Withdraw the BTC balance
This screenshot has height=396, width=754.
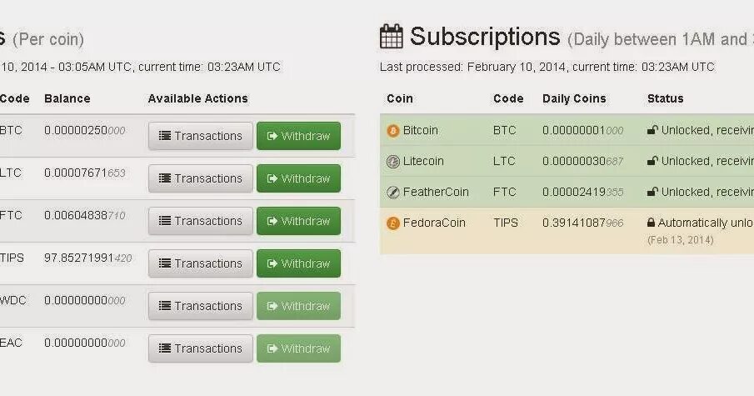(298, 136)
